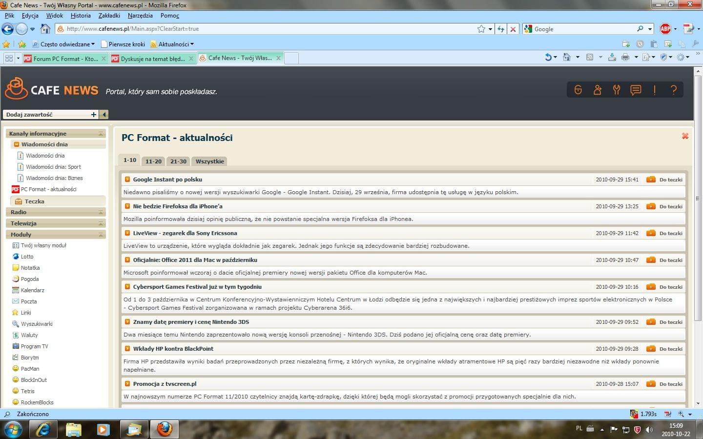Close the PC Format panel with red X
703x439 pixels.
pos(685,136)
